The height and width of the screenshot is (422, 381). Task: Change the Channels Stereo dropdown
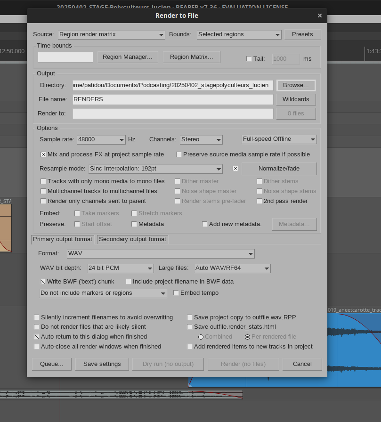[x=201, y=139]
